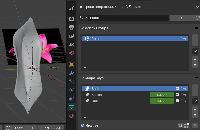Move the shape key down

(195, 115)
